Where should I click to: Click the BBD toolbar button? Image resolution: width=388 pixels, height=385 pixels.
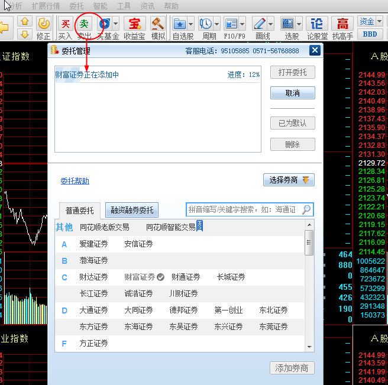pyautogui.click(x=370, y=34)
